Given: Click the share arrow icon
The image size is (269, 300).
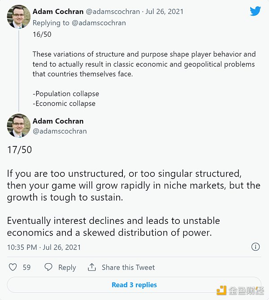Looking at the screenshot, I should 92,267.
